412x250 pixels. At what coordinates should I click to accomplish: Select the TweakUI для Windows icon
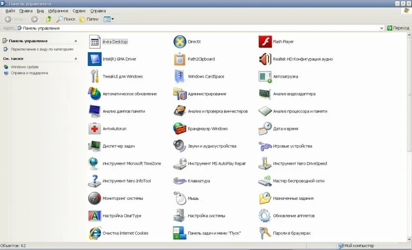point(95,77)
